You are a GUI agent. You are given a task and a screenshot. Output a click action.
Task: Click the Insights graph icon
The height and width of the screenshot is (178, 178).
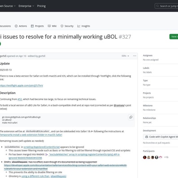click(79, 26)
